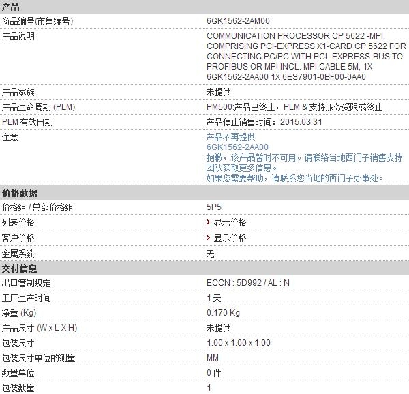Click the ECCN : 5D992 / AL : N value
Image resolution: width=409 pixels, height=394 pixels.
point(248,283)
